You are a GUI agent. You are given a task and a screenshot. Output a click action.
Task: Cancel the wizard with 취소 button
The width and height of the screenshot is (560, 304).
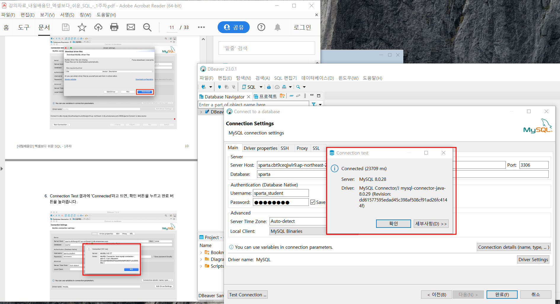(x=536, y=295)
